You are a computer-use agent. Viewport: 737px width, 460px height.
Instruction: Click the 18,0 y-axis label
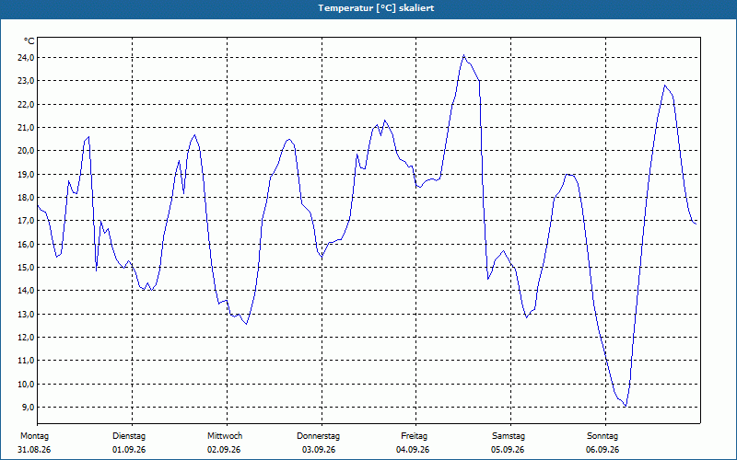tap(26, 197)
